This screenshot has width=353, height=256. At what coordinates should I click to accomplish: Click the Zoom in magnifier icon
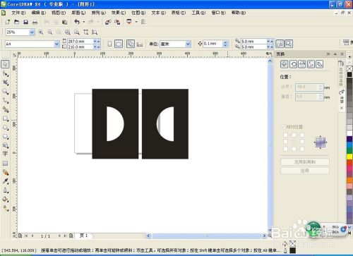click(x=41, y=32)
